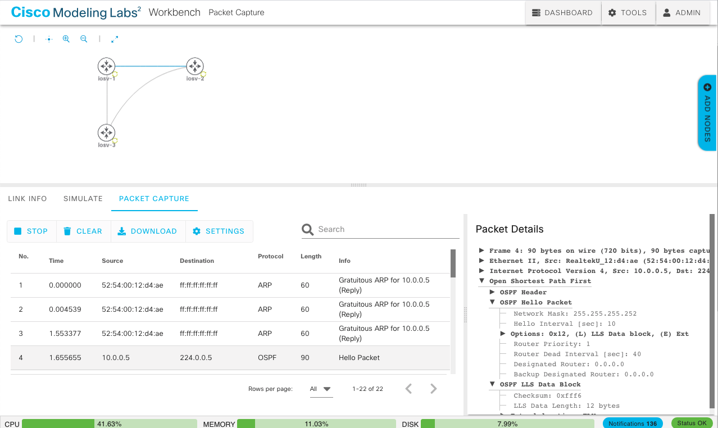Open the Admin user menu

tap(682, 12)
